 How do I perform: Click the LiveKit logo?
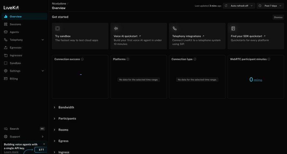pos(11,8)
